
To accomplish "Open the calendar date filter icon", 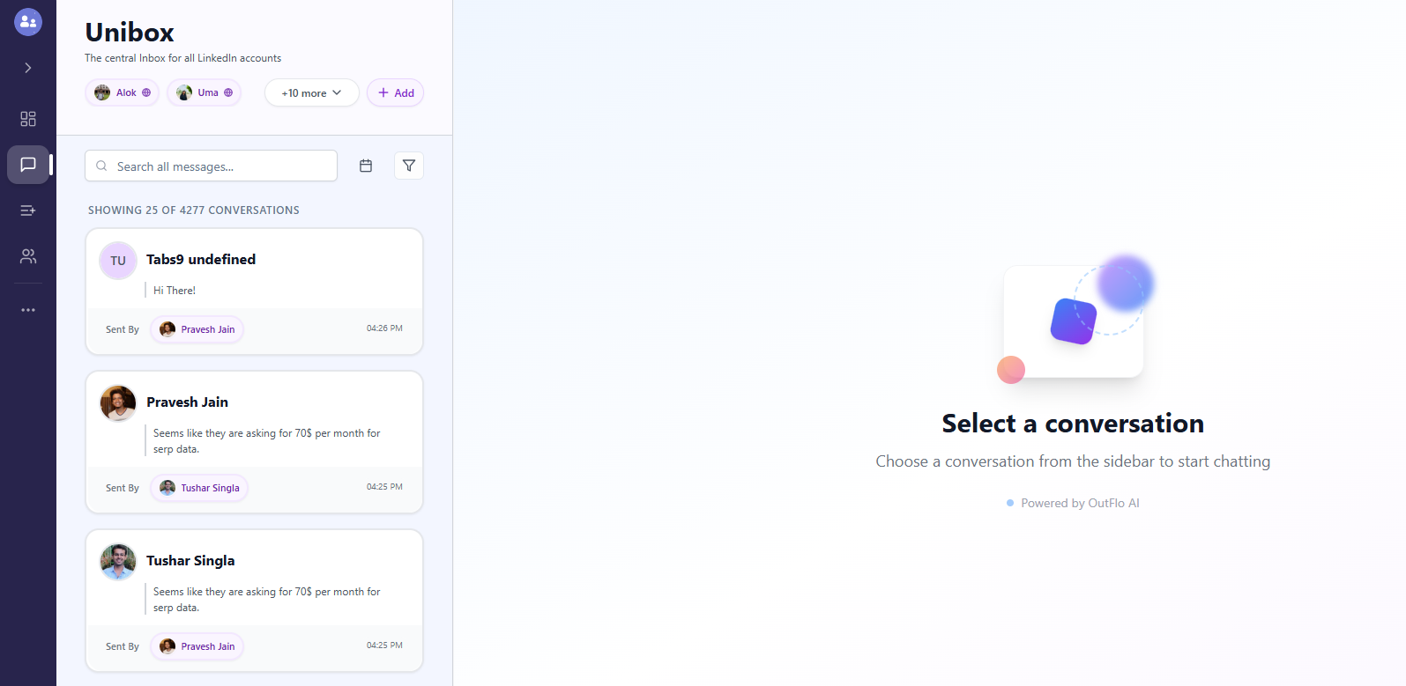I will pos(366,166).
